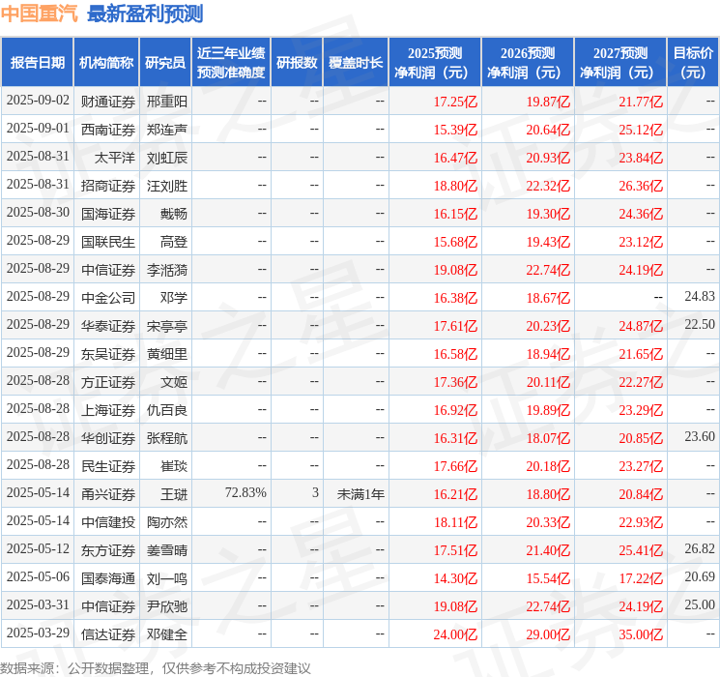Click the 中国重汽 title text
The width and height of the screenshot is (720, 677).
39,14
